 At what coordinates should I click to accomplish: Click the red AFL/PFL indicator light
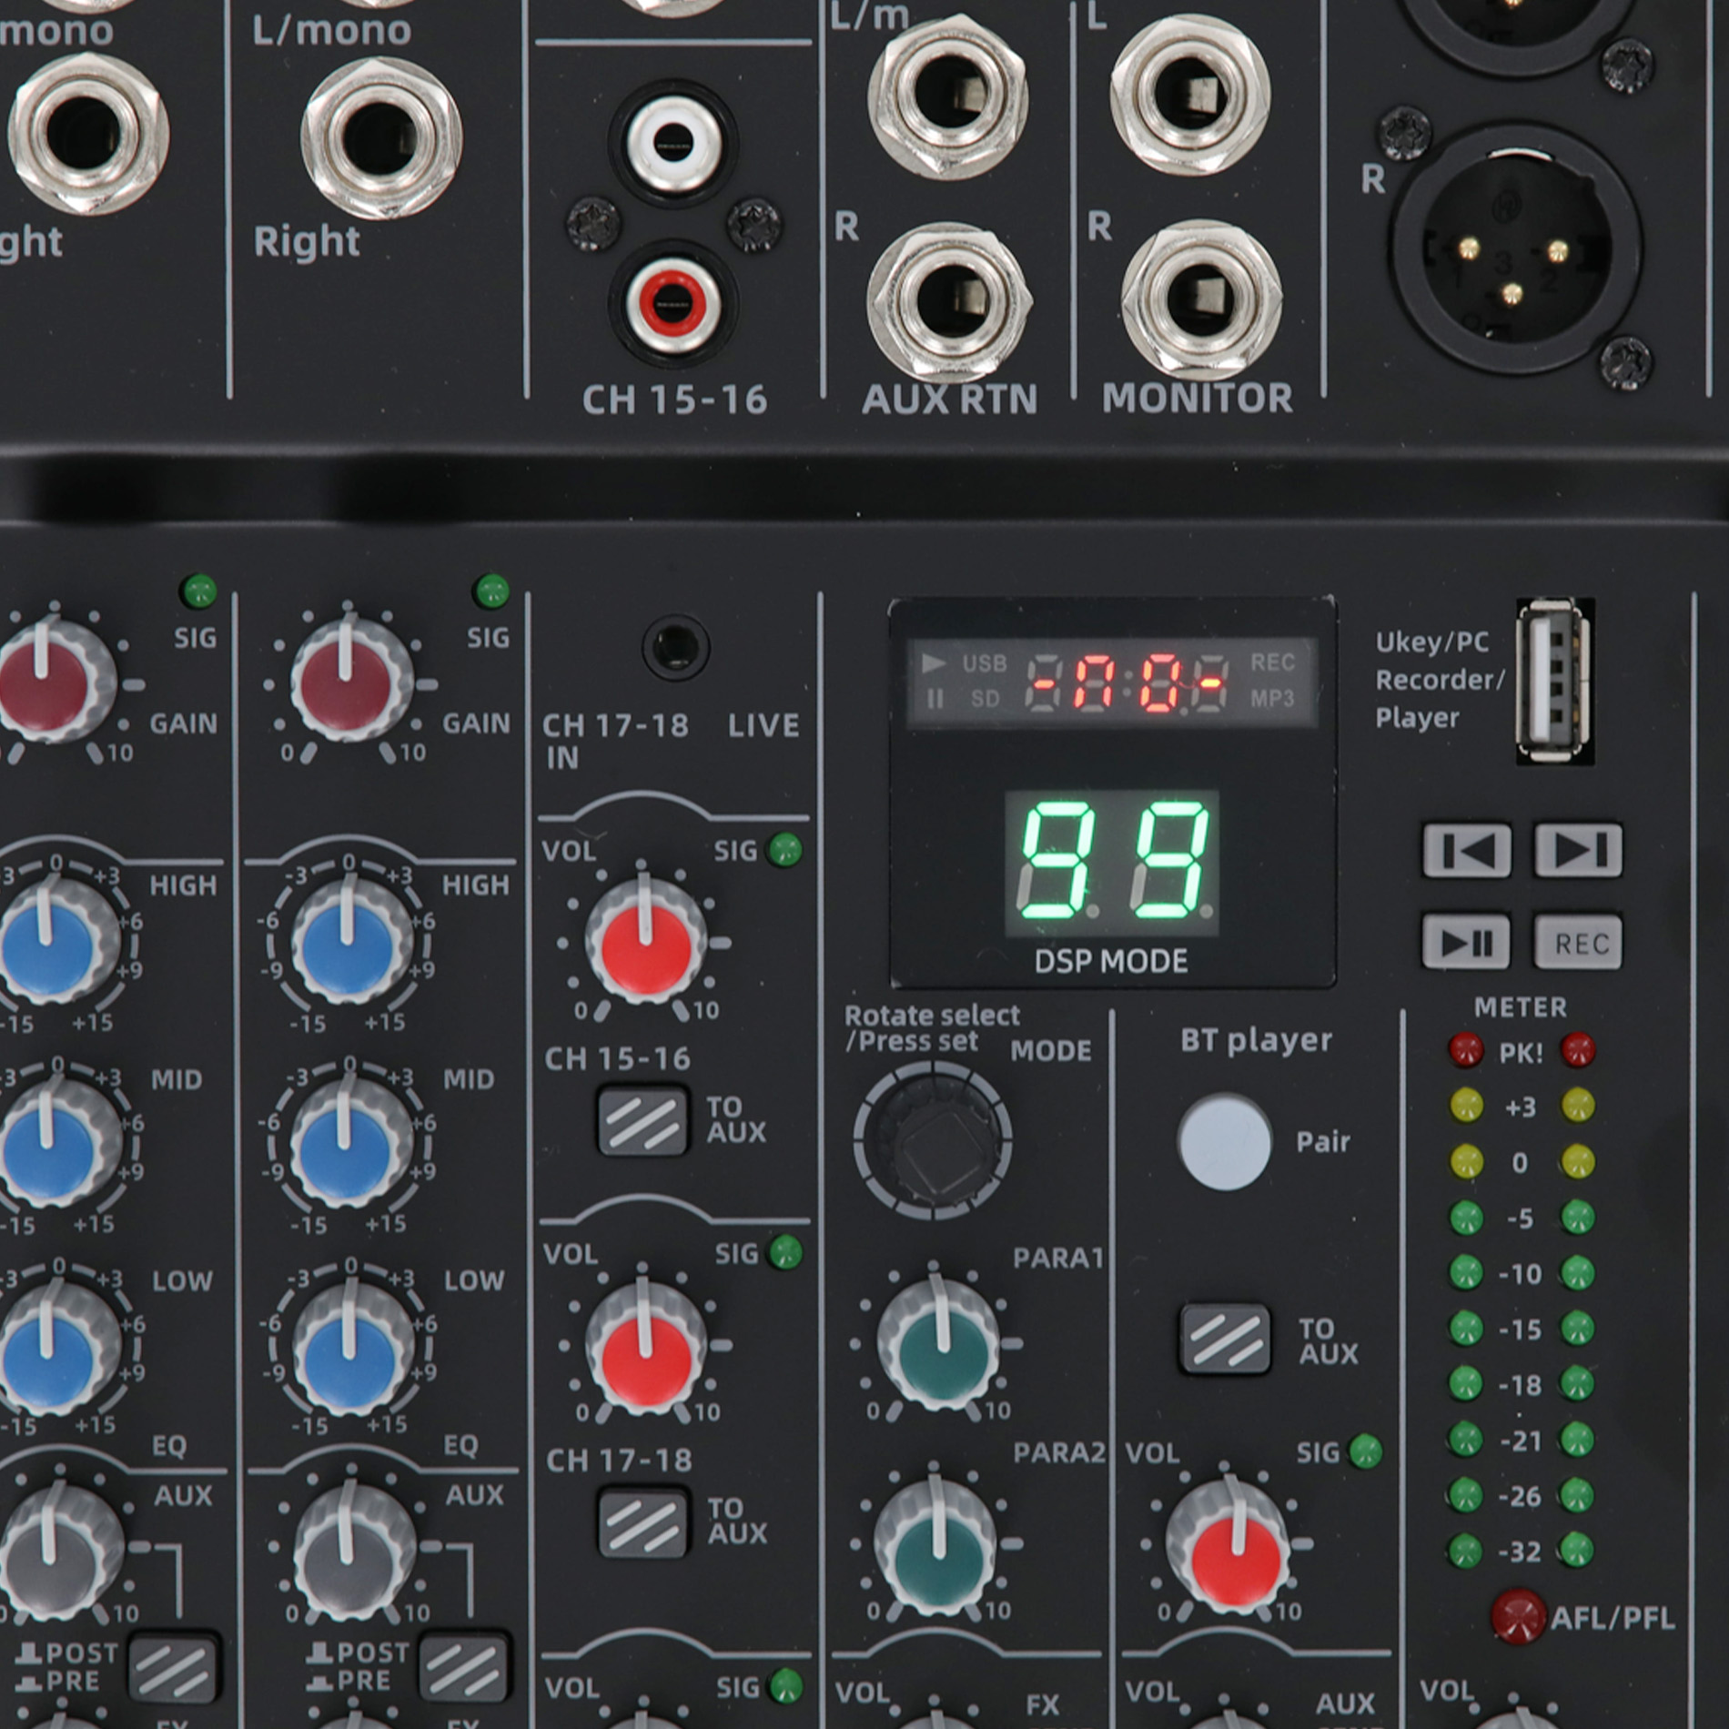[1517, 1617]
